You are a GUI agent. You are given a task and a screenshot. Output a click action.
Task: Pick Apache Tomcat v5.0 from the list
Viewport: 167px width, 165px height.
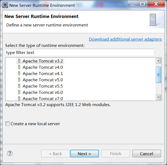(x=43, y=80)
